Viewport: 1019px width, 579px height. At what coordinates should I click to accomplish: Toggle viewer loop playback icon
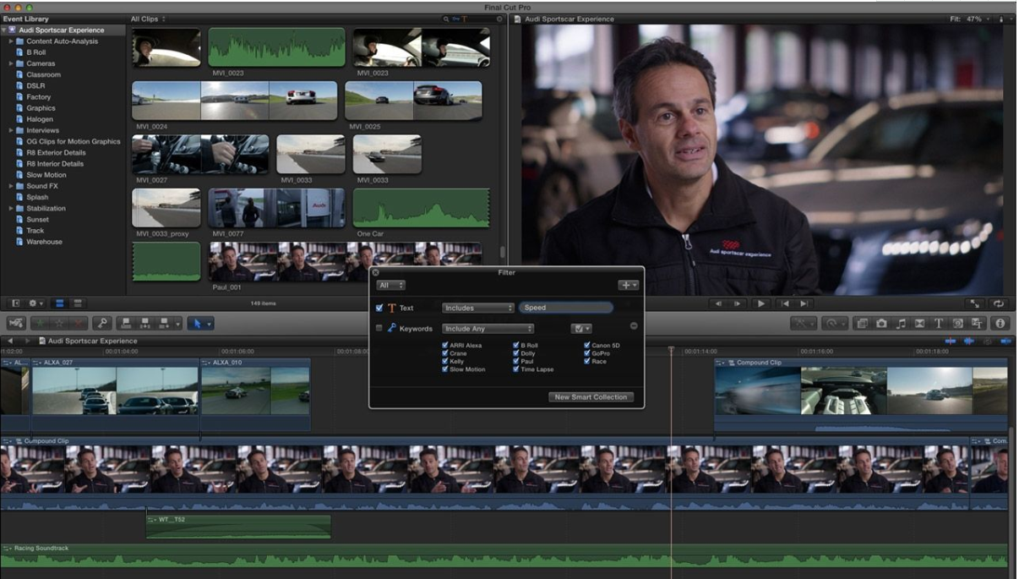coord(998,303)
